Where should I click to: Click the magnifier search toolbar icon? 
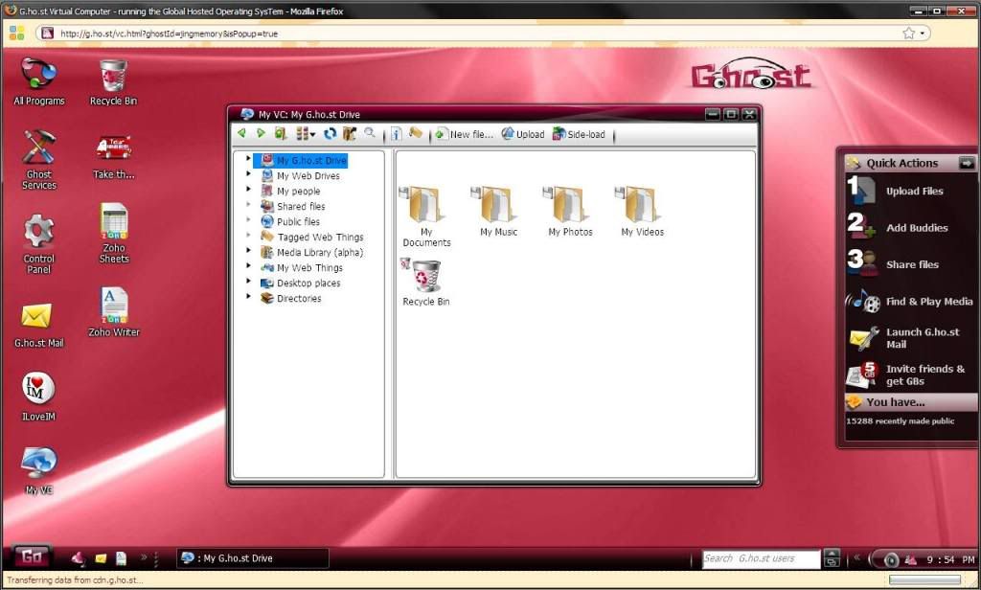coord(370,132)
